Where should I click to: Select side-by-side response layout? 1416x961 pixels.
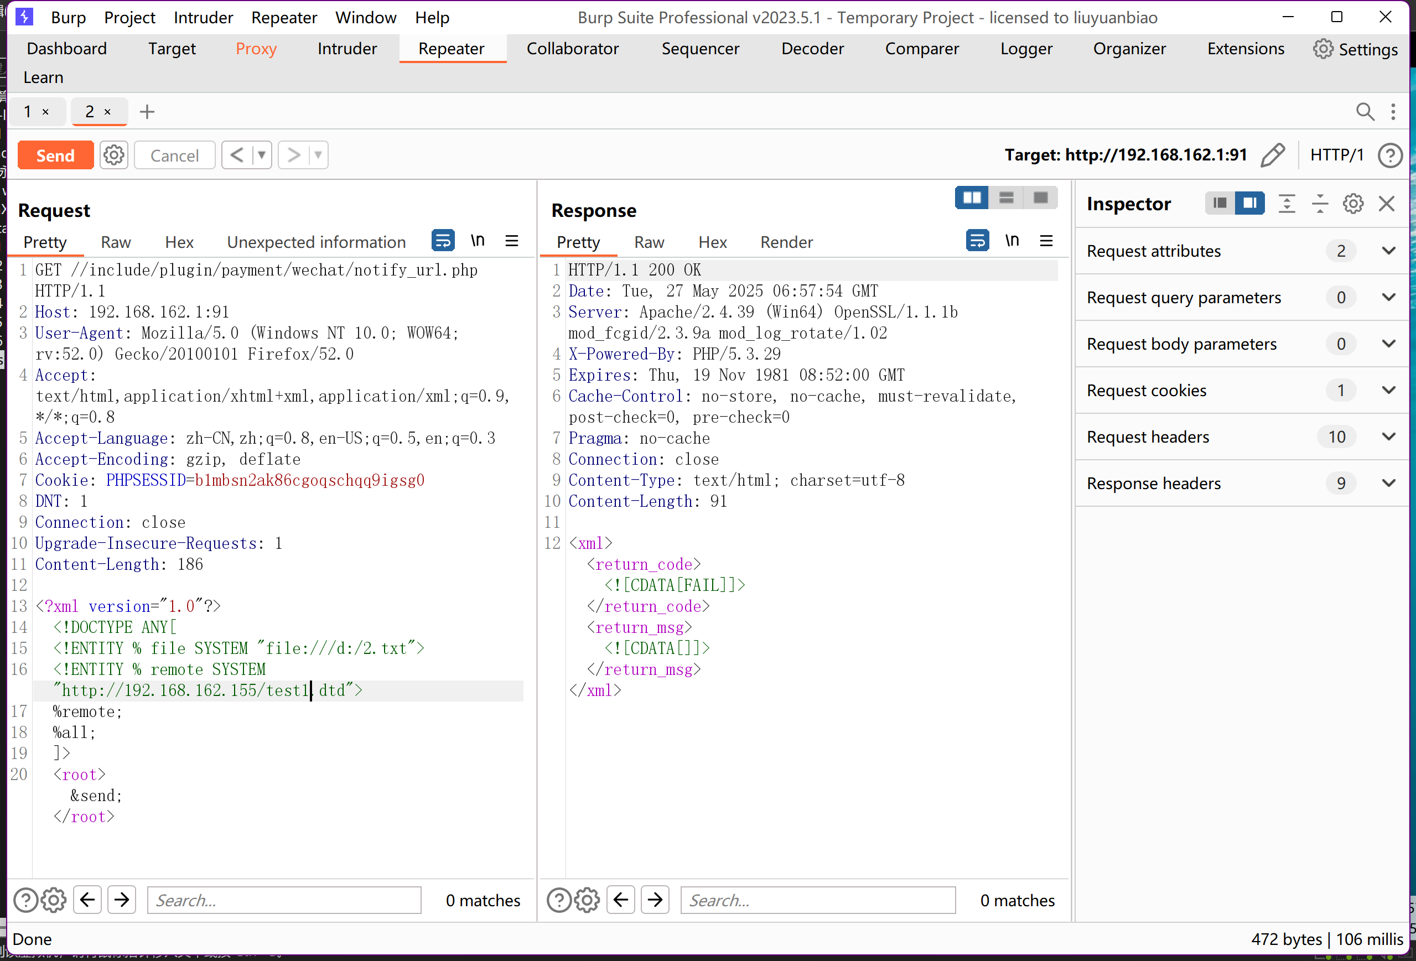click(971, 198)
